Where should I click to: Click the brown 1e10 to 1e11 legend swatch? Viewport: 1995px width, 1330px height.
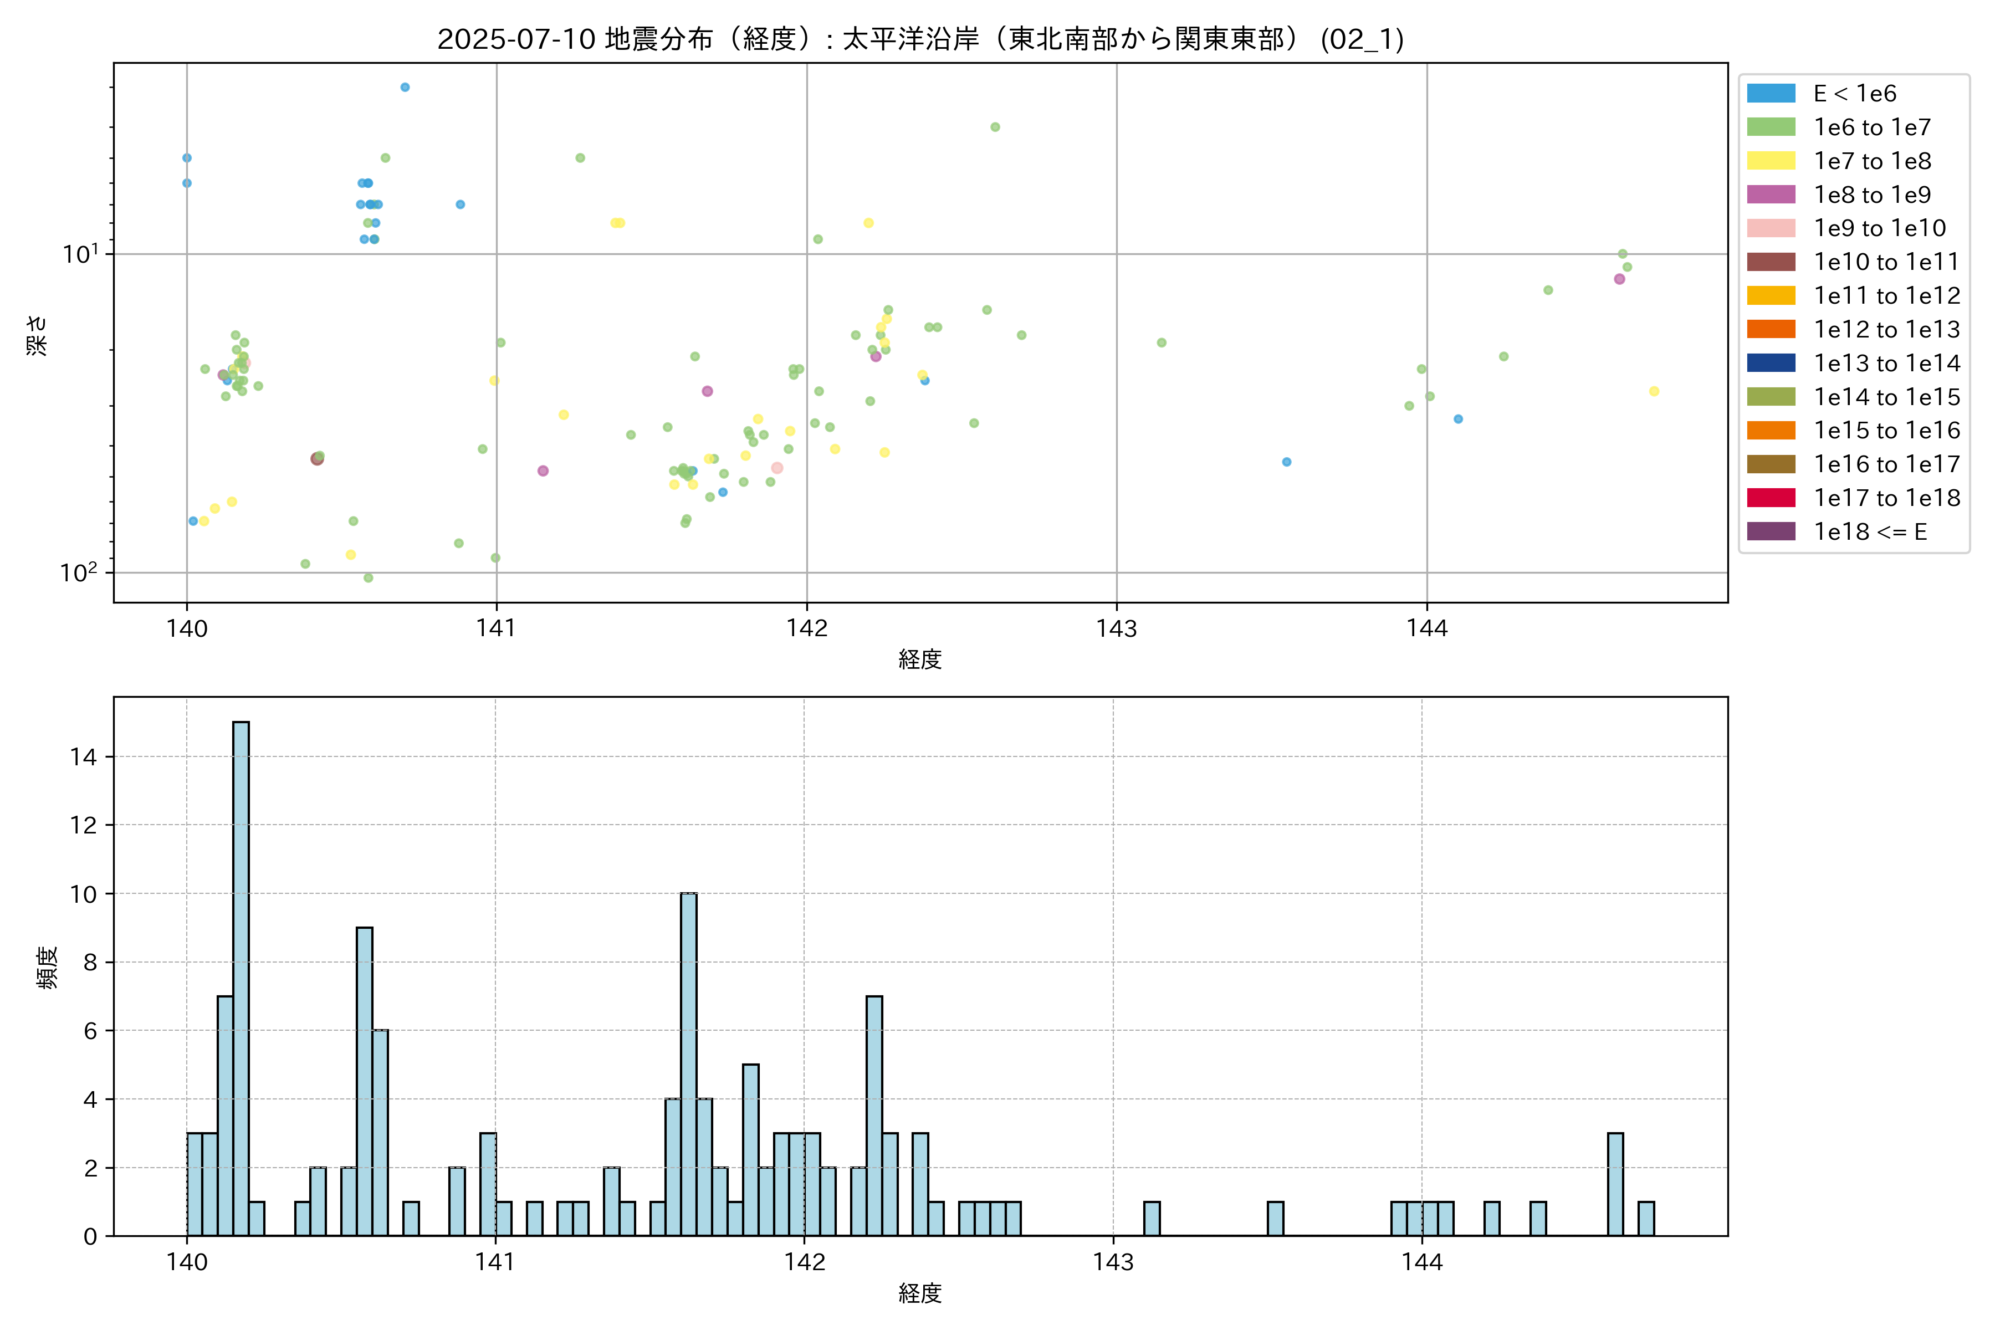click(x=1770, y=262)
